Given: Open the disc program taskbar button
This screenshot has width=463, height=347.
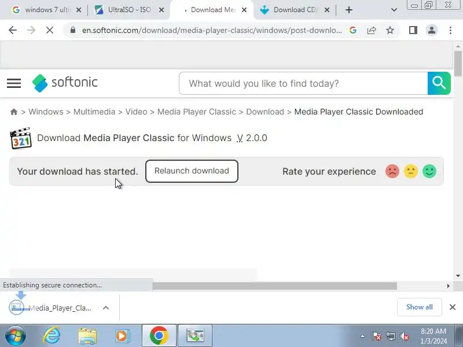Looking at the screenshot, I should point(195,335).
